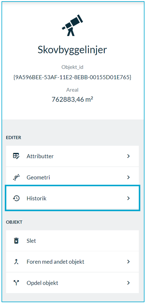Select Opdel objekt option

coord(72,283)
